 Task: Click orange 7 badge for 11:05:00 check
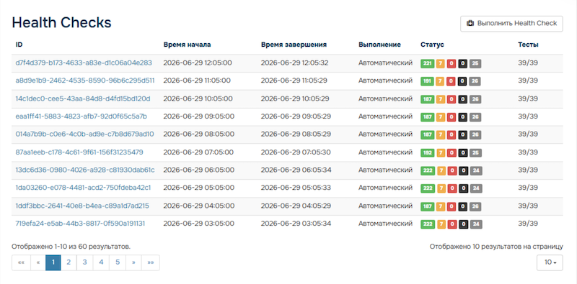(x=441, y=81)
